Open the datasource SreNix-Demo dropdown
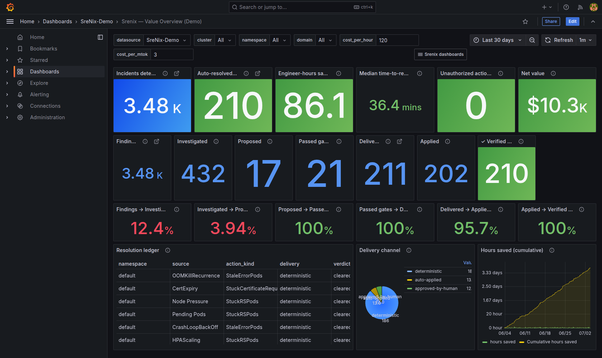This screenshot has height=358, width=602. (x=167, y=40)
